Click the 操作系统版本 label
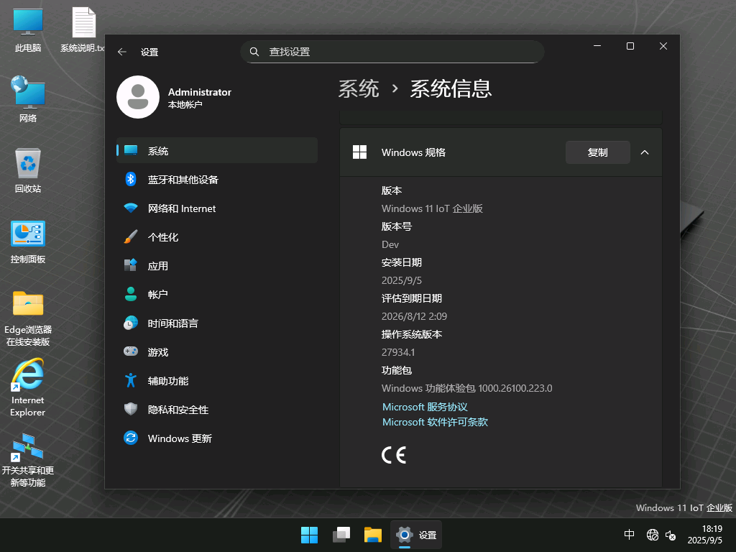The width and height of the screenshot is (736, 552). tap(411, 334)
